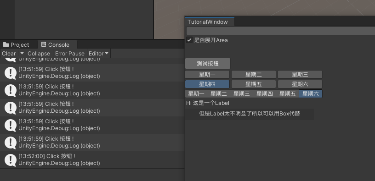Viewport: 375px width, 181px height.
Task: Choose 星期五 in the single-row toolbar strip
Action: [288, 94]
